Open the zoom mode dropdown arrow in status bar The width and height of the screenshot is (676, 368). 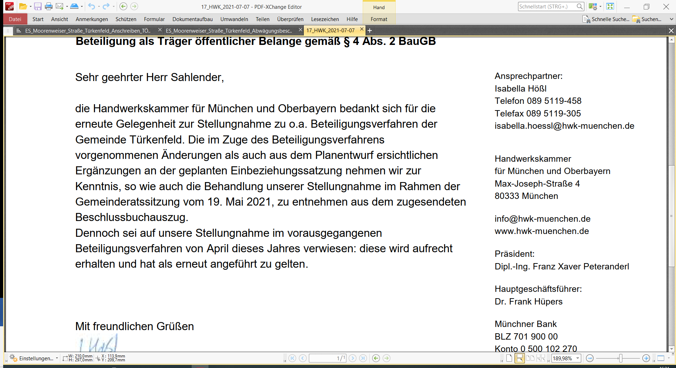pos(669,358)
